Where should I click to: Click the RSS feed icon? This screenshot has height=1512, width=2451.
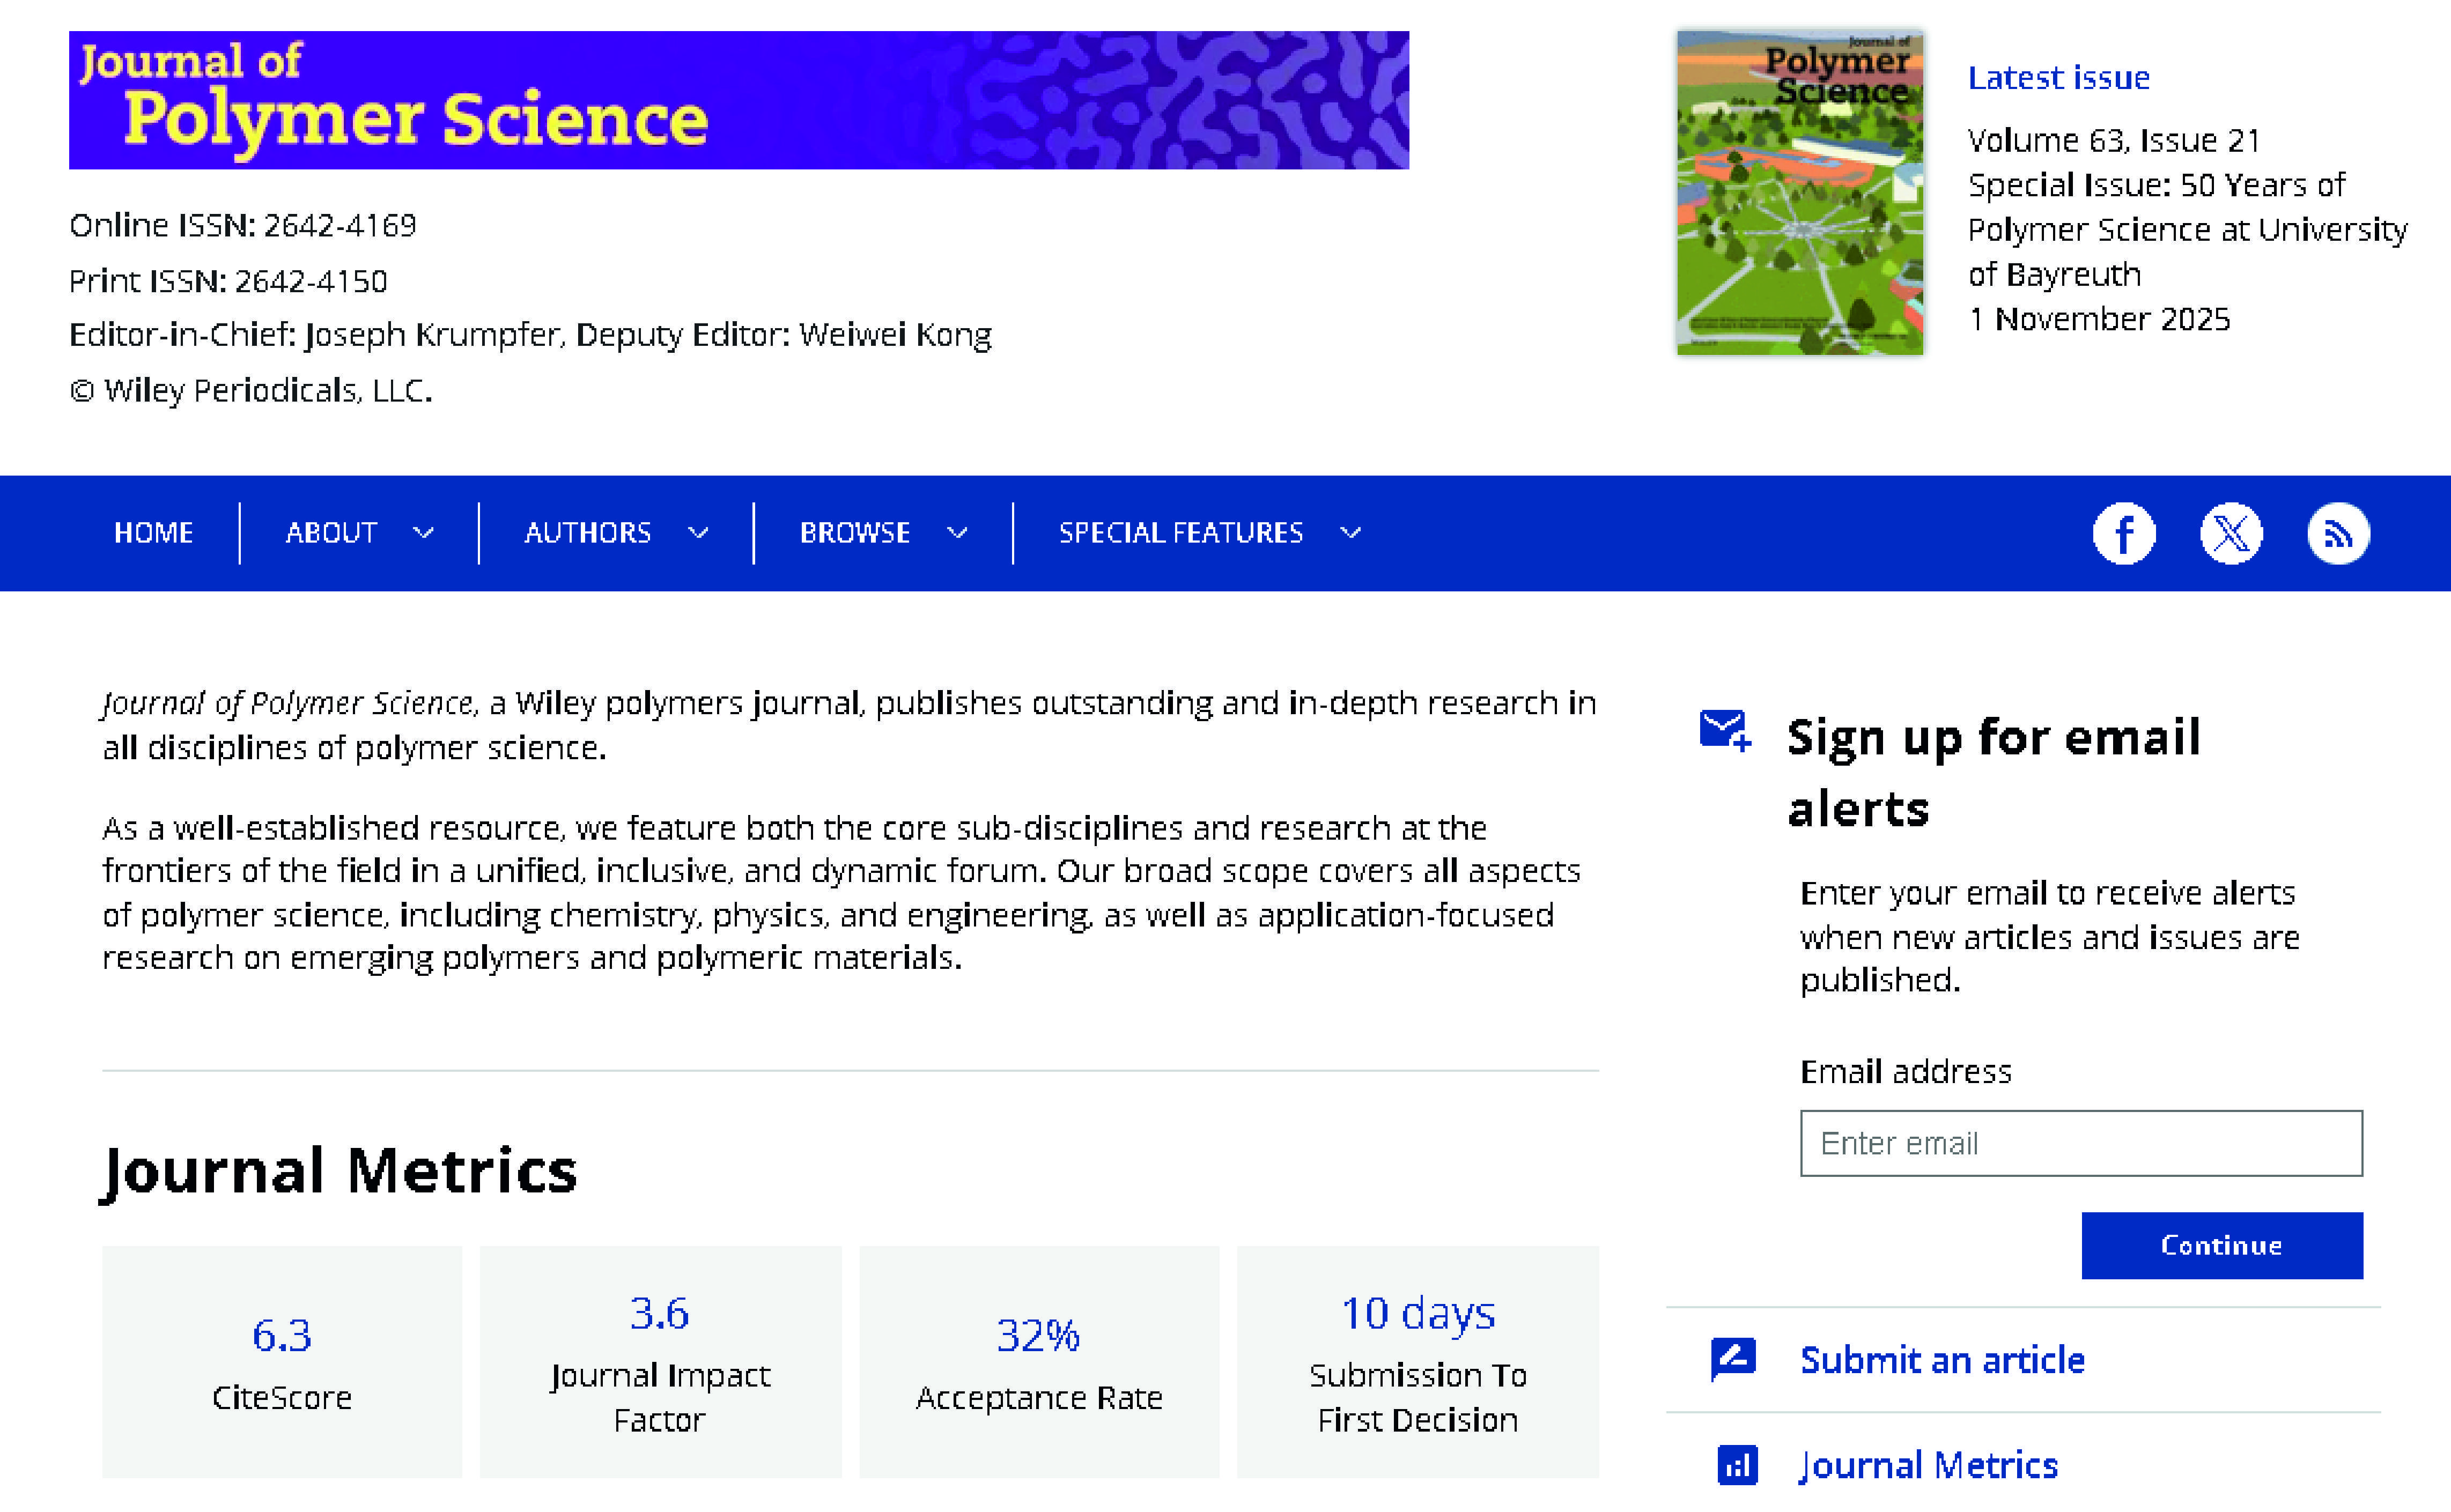2337,533
